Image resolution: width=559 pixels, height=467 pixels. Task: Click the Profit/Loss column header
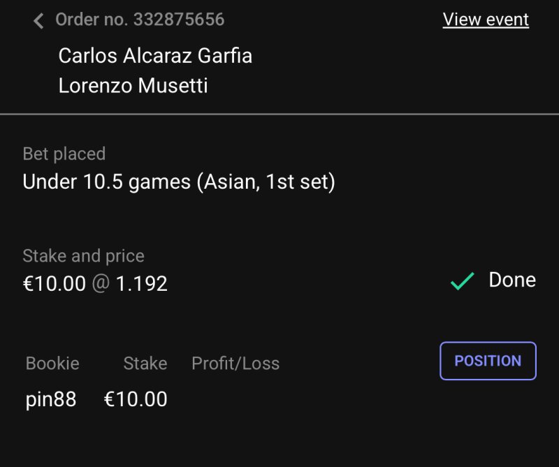tap(235, 364)
